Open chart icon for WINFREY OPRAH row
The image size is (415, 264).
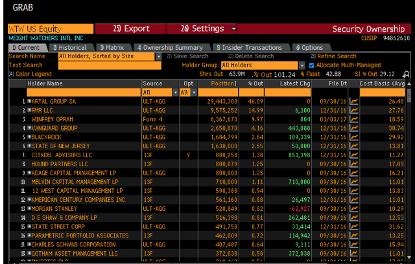coord(354,119)
